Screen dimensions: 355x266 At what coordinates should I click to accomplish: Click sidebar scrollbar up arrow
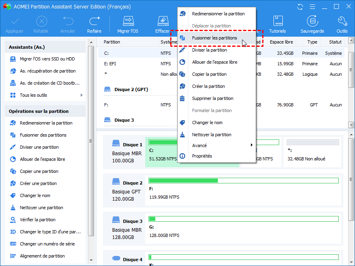pyautogui.click(x=91, y=42)
